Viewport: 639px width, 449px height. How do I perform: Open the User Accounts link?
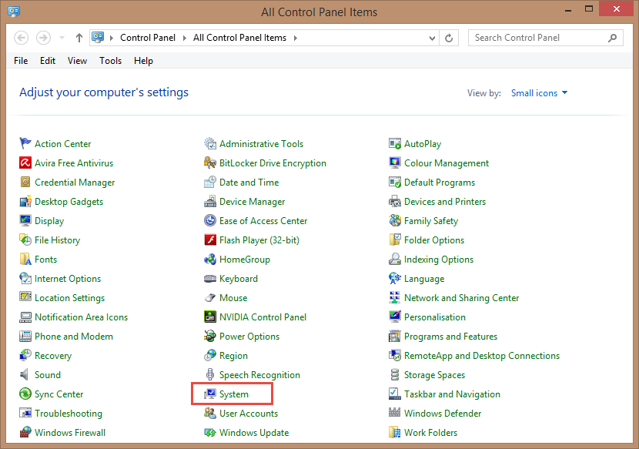249,413
